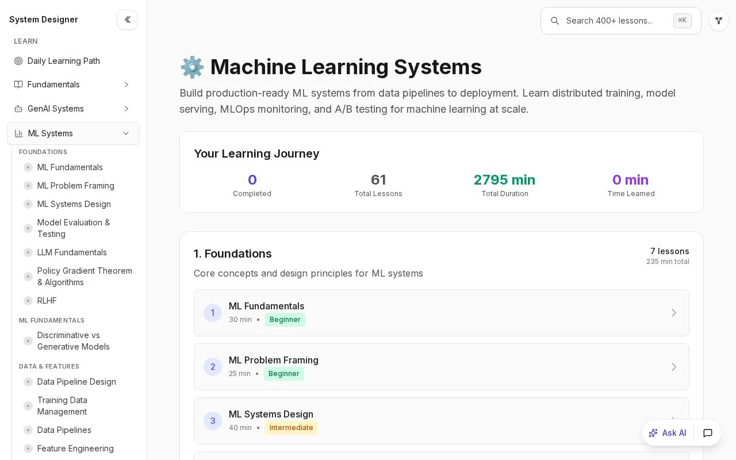Expand the GenAI Systems section chevron
The image size is (736, 460).
(126, 109)
